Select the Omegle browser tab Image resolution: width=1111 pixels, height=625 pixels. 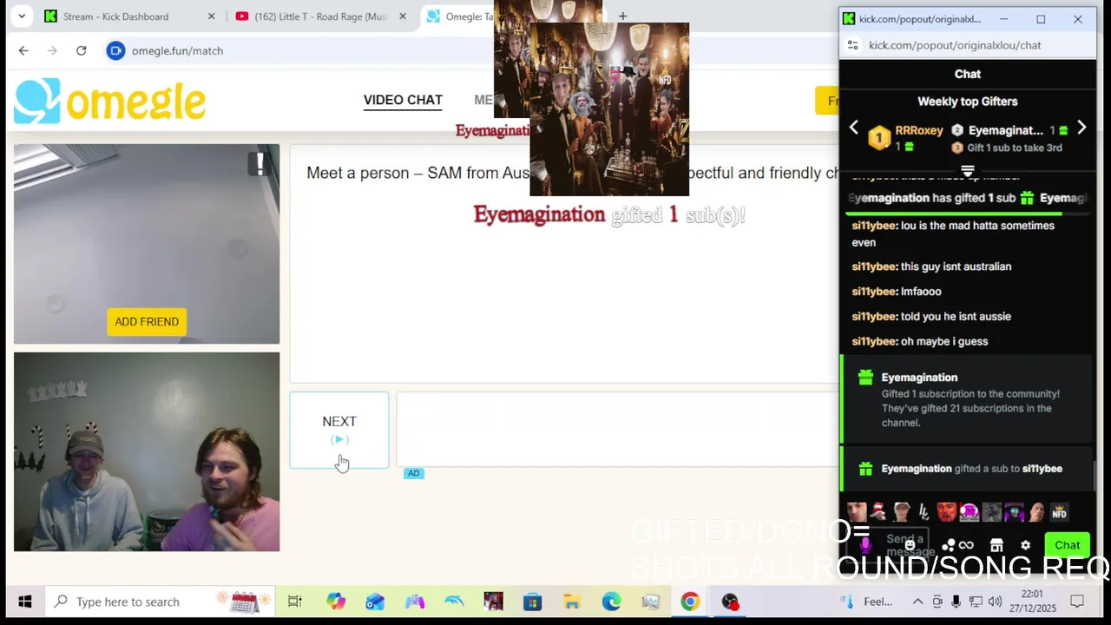457,16
